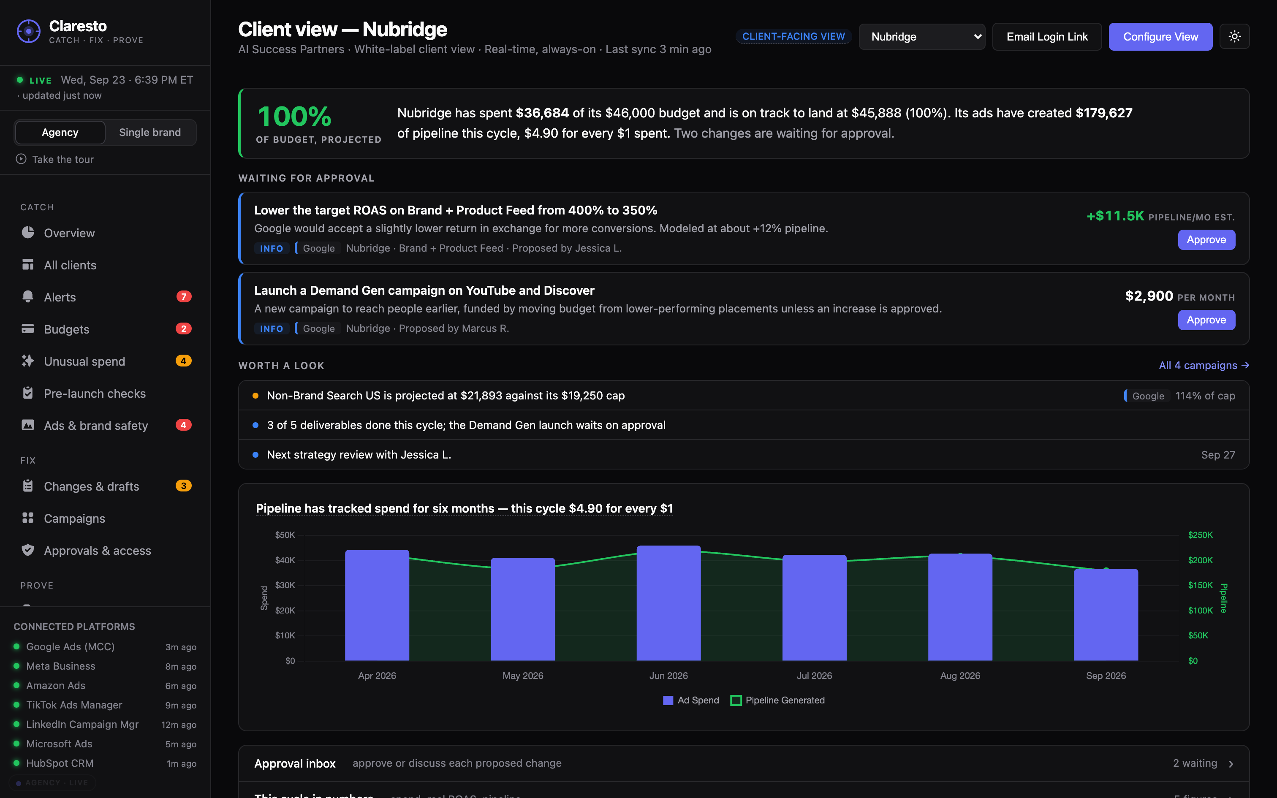Click Google Ads (MCC) connected platform
The width and height of the screenshot is (1277, 798).
click(105, 646)
